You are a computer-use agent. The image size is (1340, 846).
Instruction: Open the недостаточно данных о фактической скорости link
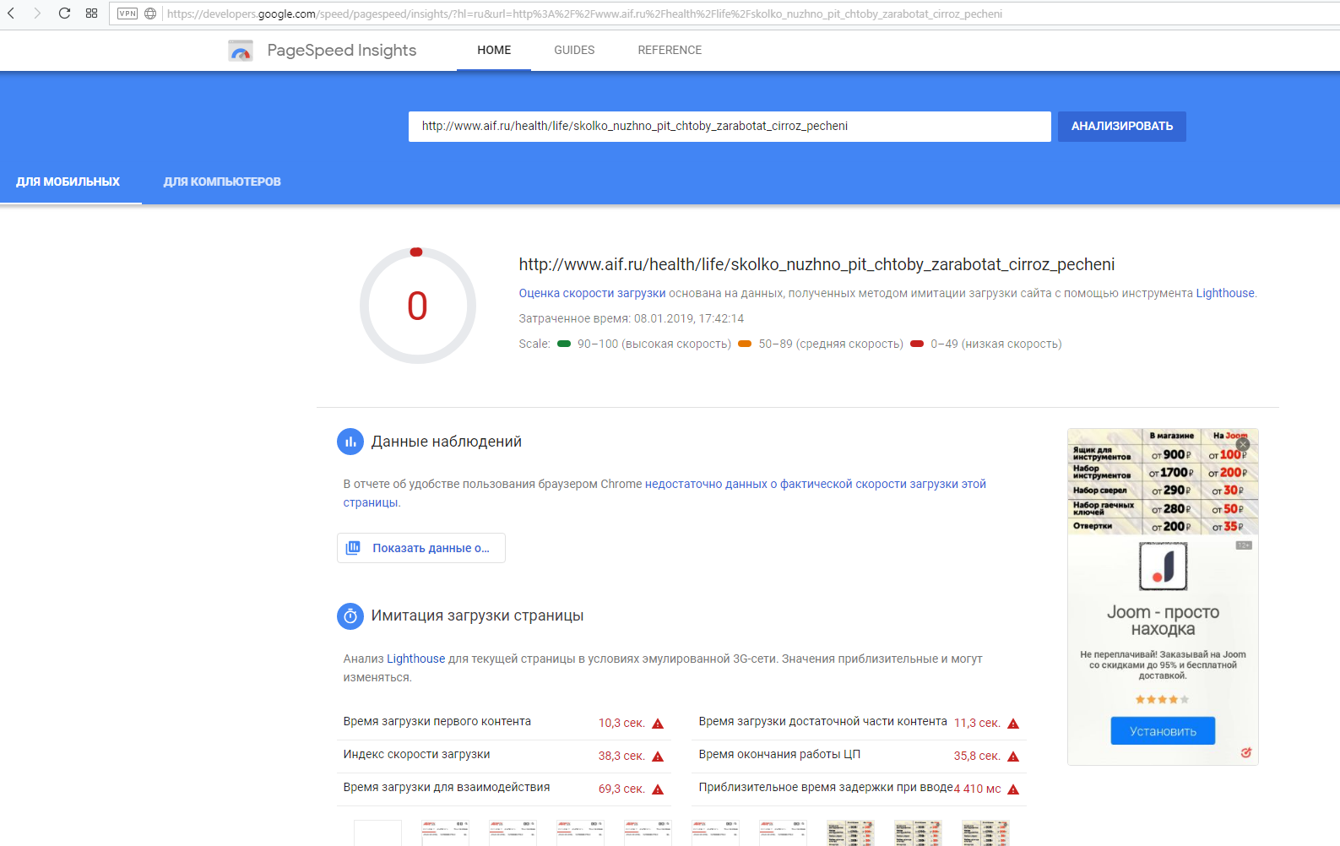coord(665,493)
